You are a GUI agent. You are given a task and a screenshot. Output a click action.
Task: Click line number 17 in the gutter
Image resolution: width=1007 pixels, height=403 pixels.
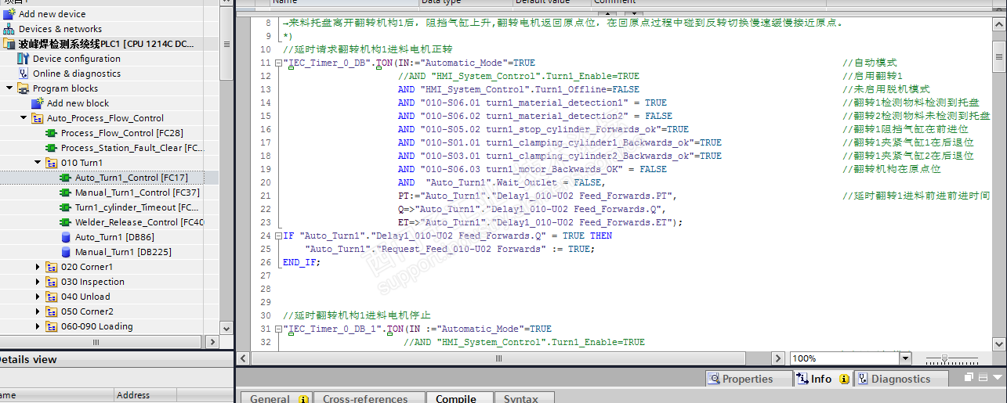[x=264, y=142]
